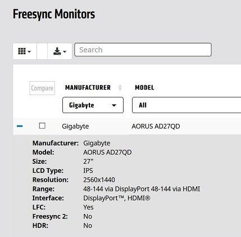Open the All model filter dropdown
The image size is (241, 237).
187,105
